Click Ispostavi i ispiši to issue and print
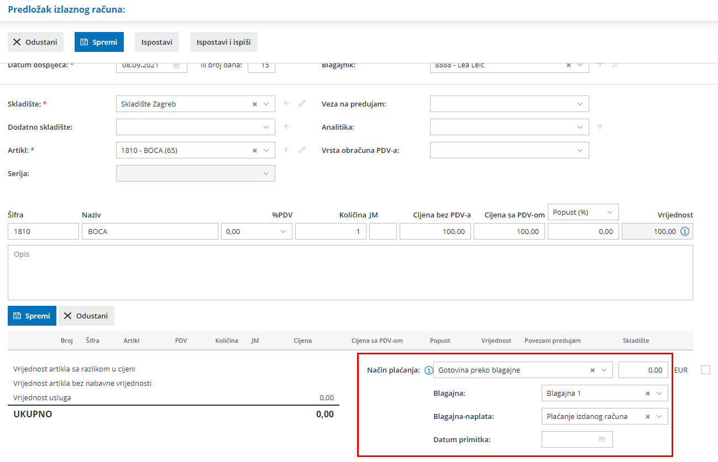Screen dimensions: 718x462 [224, 42]
